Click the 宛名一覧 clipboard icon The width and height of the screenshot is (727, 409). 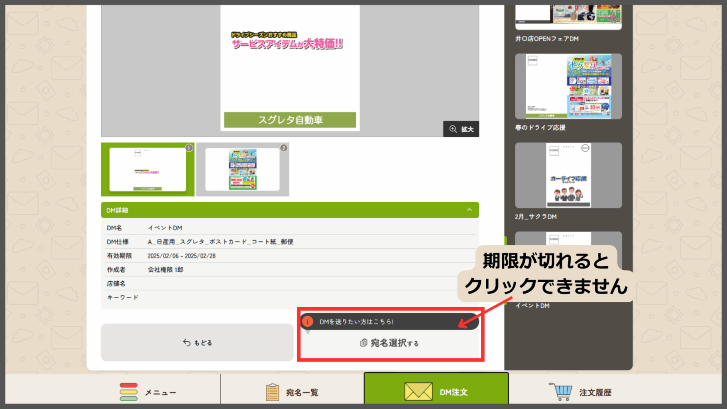[x=272, y=392]
